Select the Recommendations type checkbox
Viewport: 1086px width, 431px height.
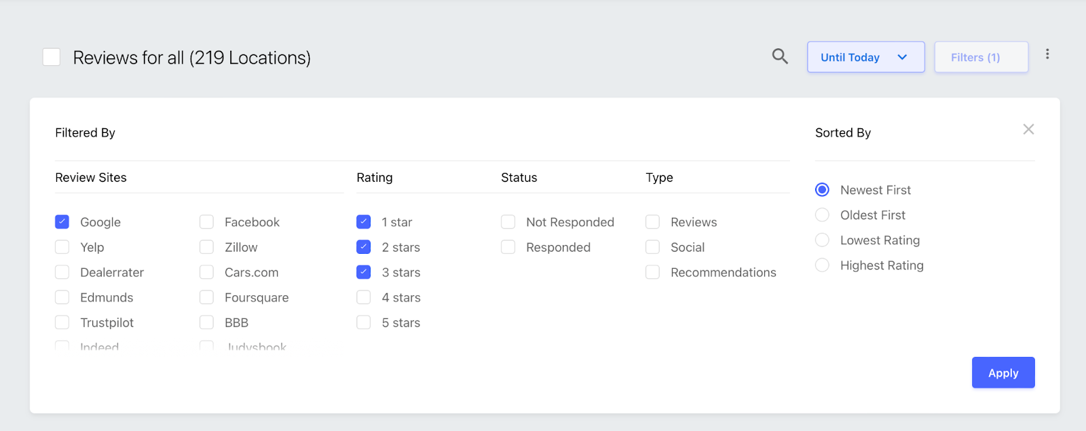tap(653, 272)
